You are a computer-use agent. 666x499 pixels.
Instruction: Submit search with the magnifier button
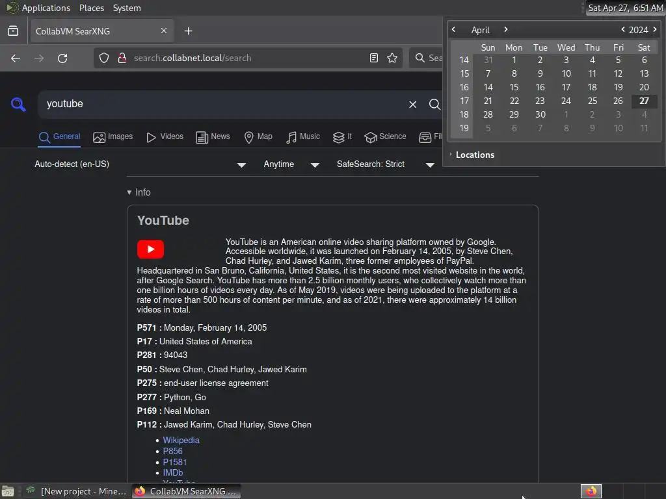[434, 105]
